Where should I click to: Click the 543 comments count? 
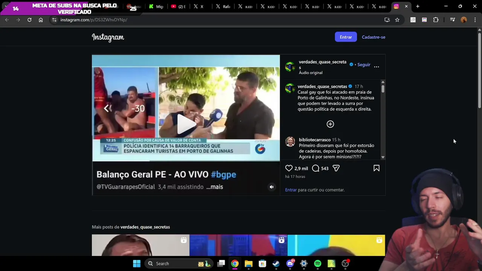point(325,169)
